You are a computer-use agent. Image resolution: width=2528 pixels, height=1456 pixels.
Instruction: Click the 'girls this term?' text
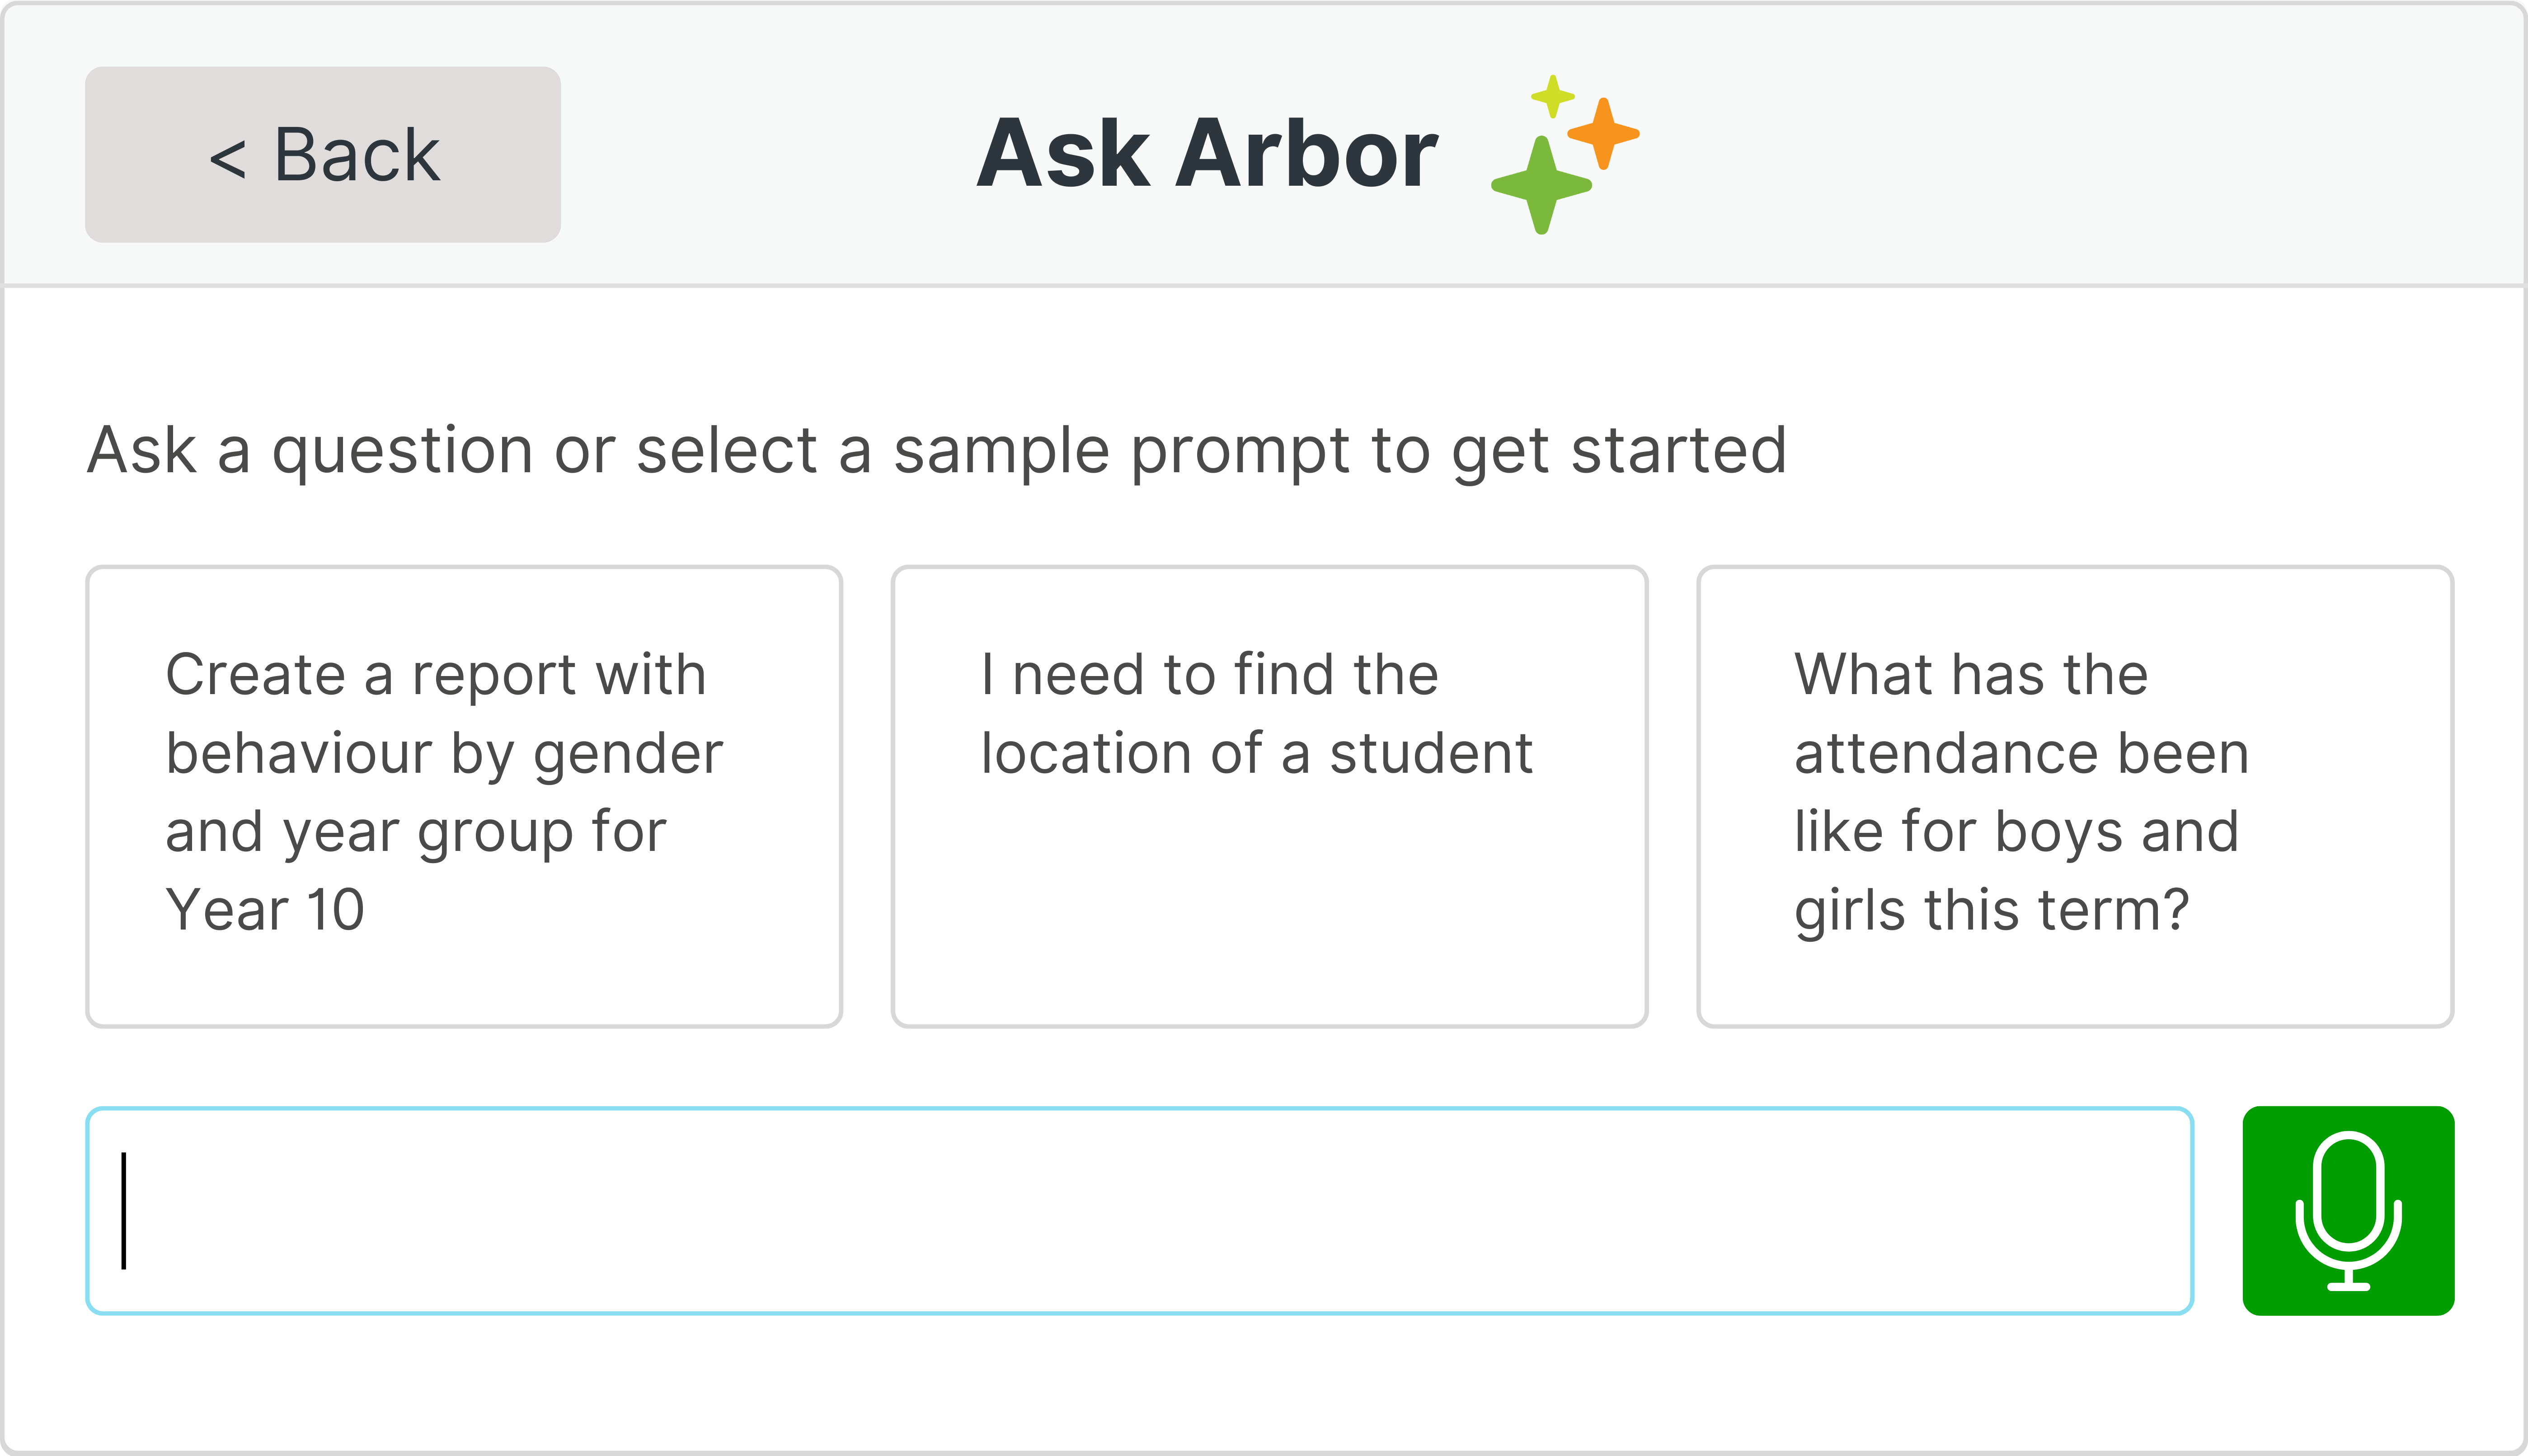(1991, 910)
